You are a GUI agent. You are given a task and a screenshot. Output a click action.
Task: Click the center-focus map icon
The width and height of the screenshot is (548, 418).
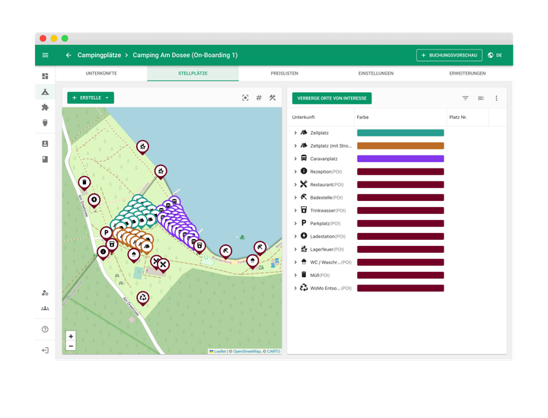click(245, 98)
